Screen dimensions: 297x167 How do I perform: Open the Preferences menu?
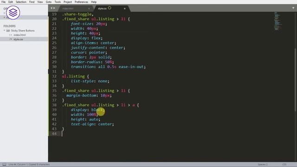pos(82,2)
